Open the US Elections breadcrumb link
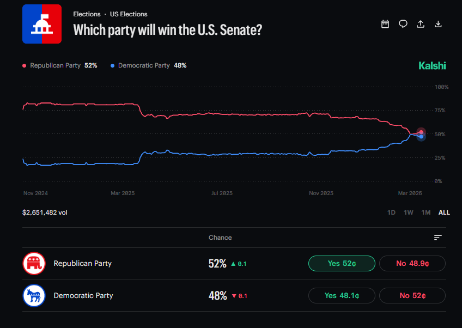 click(129, 14)
